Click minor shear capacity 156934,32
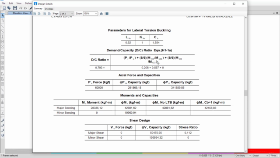 tap(156, 138)
